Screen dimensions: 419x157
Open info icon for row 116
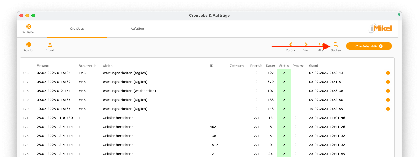pos(388,73)
